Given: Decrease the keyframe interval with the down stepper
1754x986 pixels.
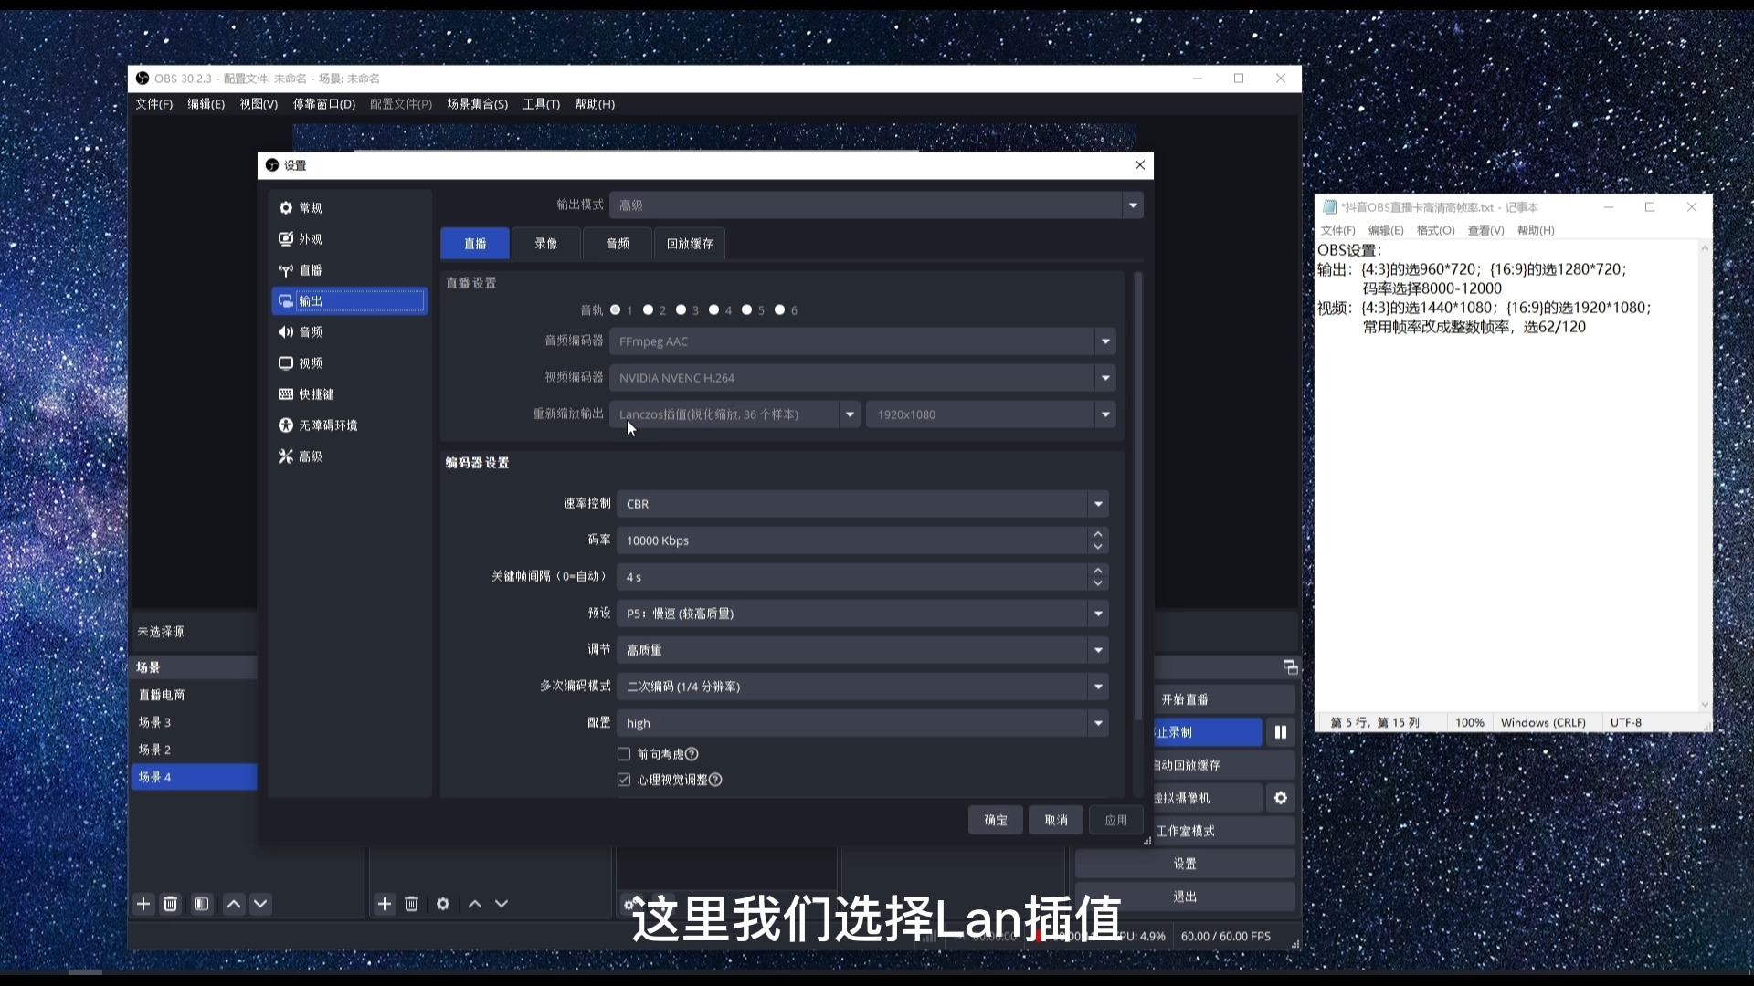Looking at the screenshot, I should pyautogui.click(x=1098, y=582).
